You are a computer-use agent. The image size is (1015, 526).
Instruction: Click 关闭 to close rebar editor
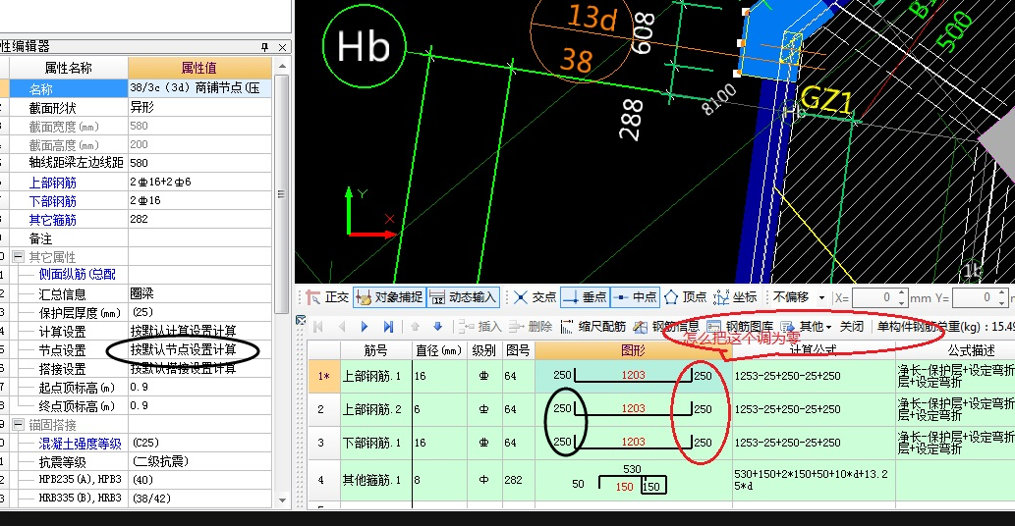click(x=851, y=327)
